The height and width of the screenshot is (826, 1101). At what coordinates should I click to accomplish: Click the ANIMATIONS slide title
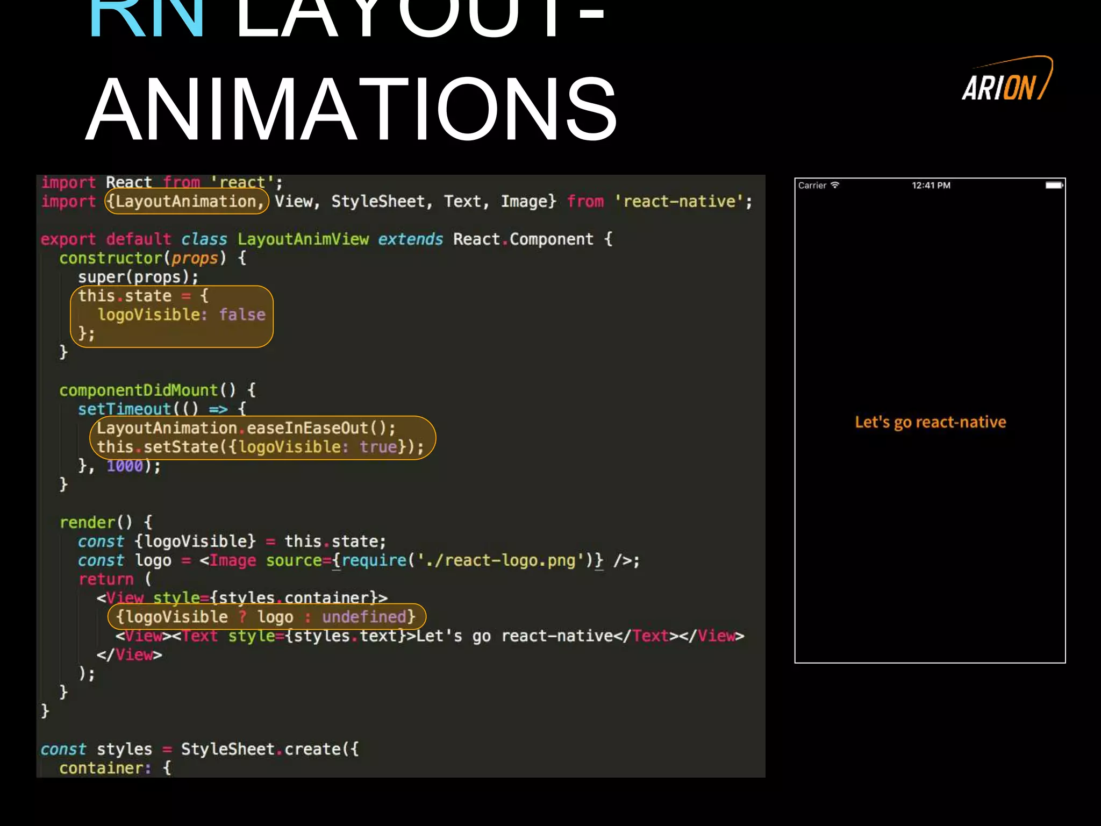(x=351, y=109)
